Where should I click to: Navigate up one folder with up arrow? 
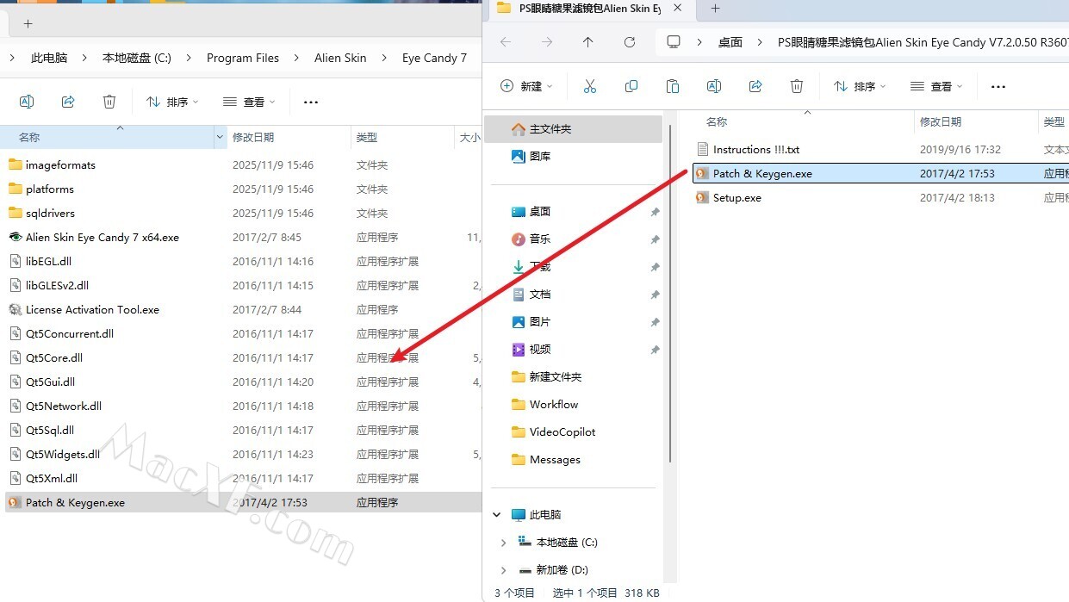[588, 41]
